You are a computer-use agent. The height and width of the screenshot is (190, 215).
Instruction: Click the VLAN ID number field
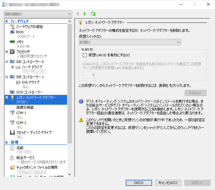tap(89, 75)
